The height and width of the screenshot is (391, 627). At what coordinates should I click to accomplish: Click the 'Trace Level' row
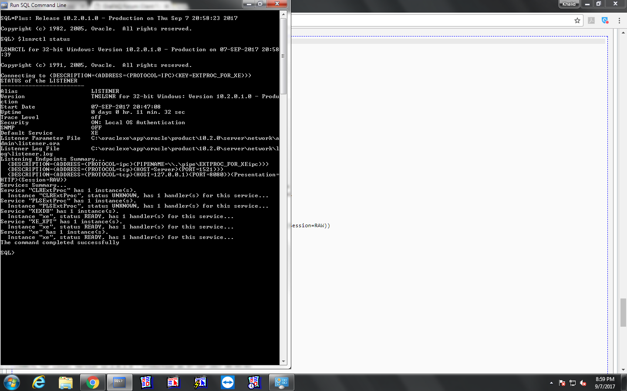click(51, 117)
